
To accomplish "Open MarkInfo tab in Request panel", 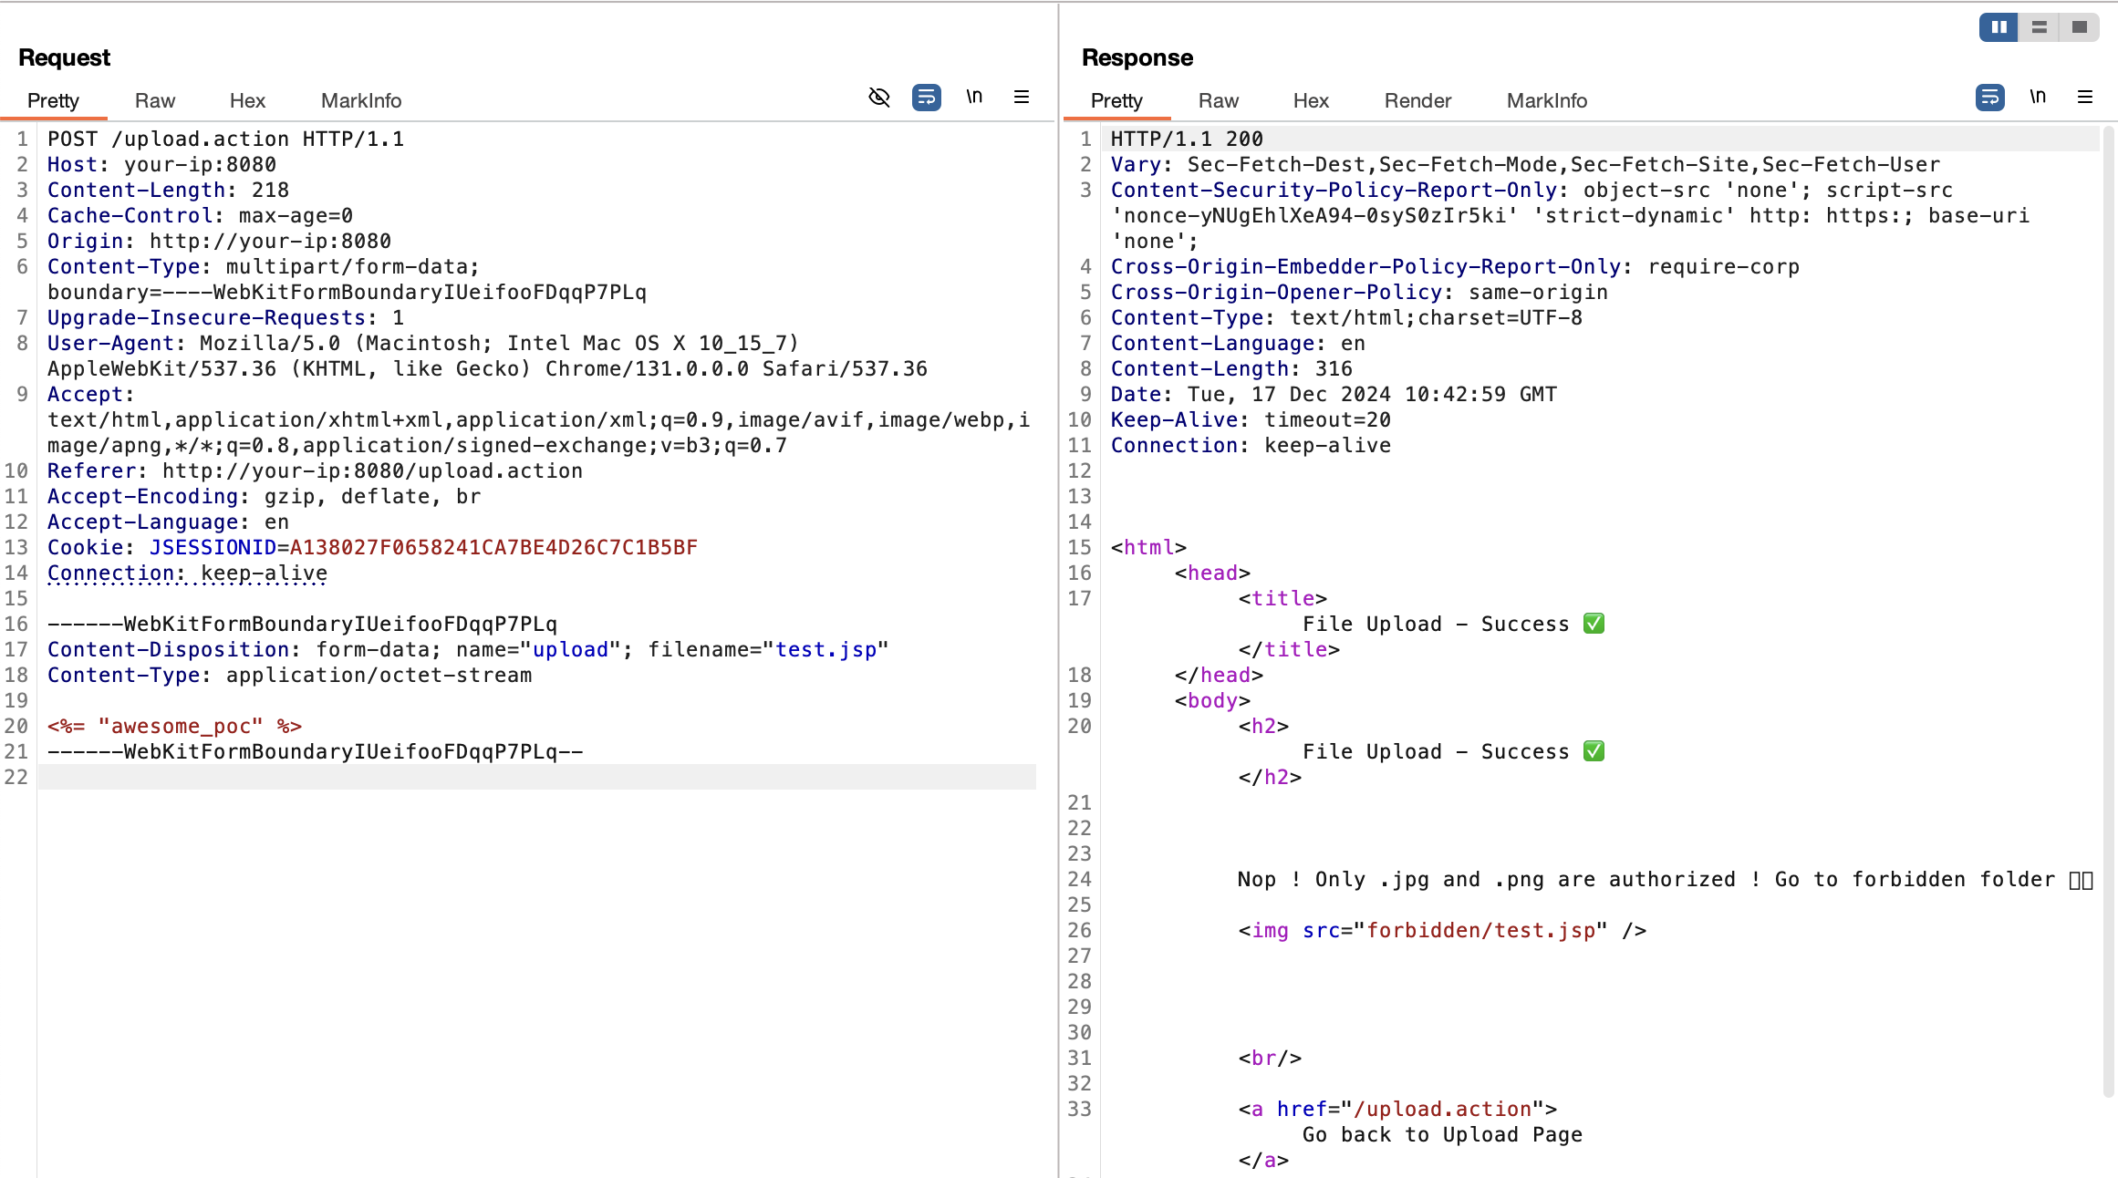I will coord(361,100).
